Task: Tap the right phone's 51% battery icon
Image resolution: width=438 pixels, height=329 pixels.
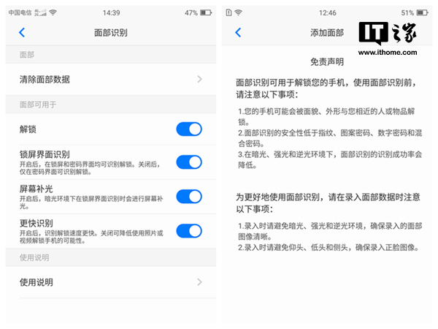Action: coord(423,12)
